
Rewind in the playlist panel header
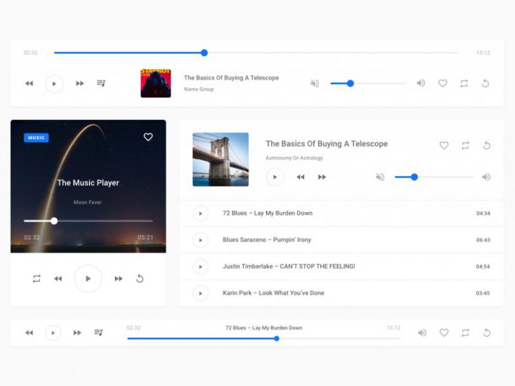[301, 177]
